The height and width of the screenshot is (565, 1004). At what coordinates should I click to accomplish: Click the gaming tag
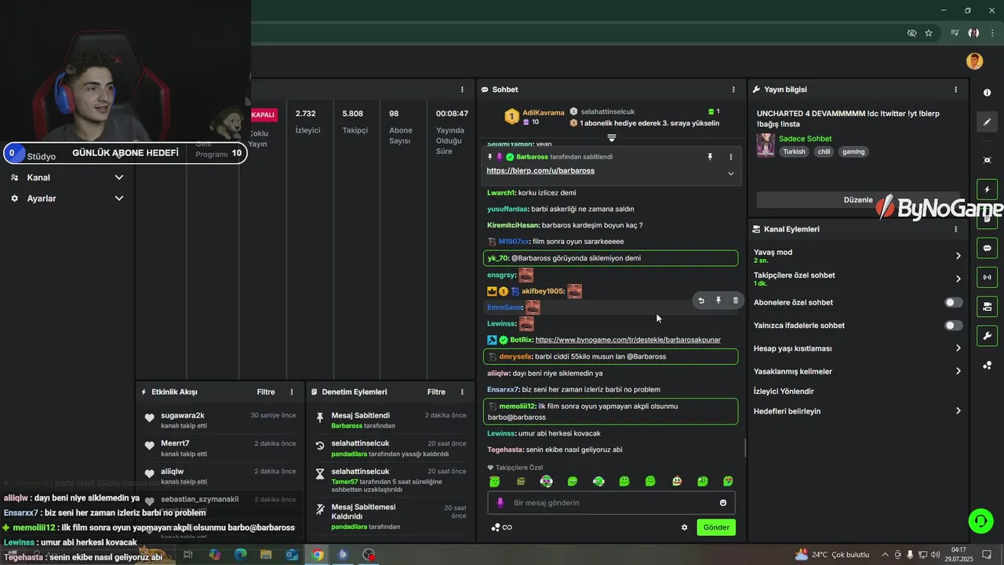pos(853,151)
